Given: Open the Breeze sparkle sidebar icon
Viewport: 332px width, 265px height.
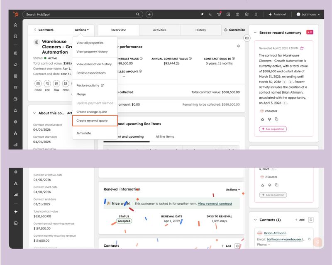Looking at the screenshot, I should click(x=16, y=211).
